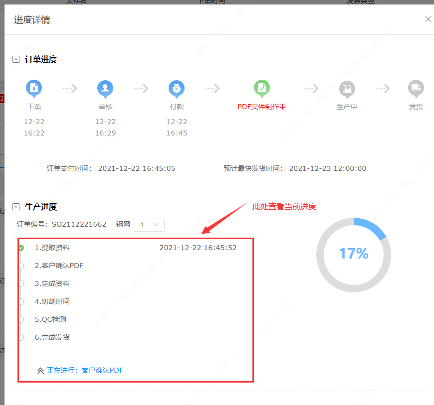The image size is (434, 405).
Task: Click the double chevron beside 正在进行
Action: point(40,371)
